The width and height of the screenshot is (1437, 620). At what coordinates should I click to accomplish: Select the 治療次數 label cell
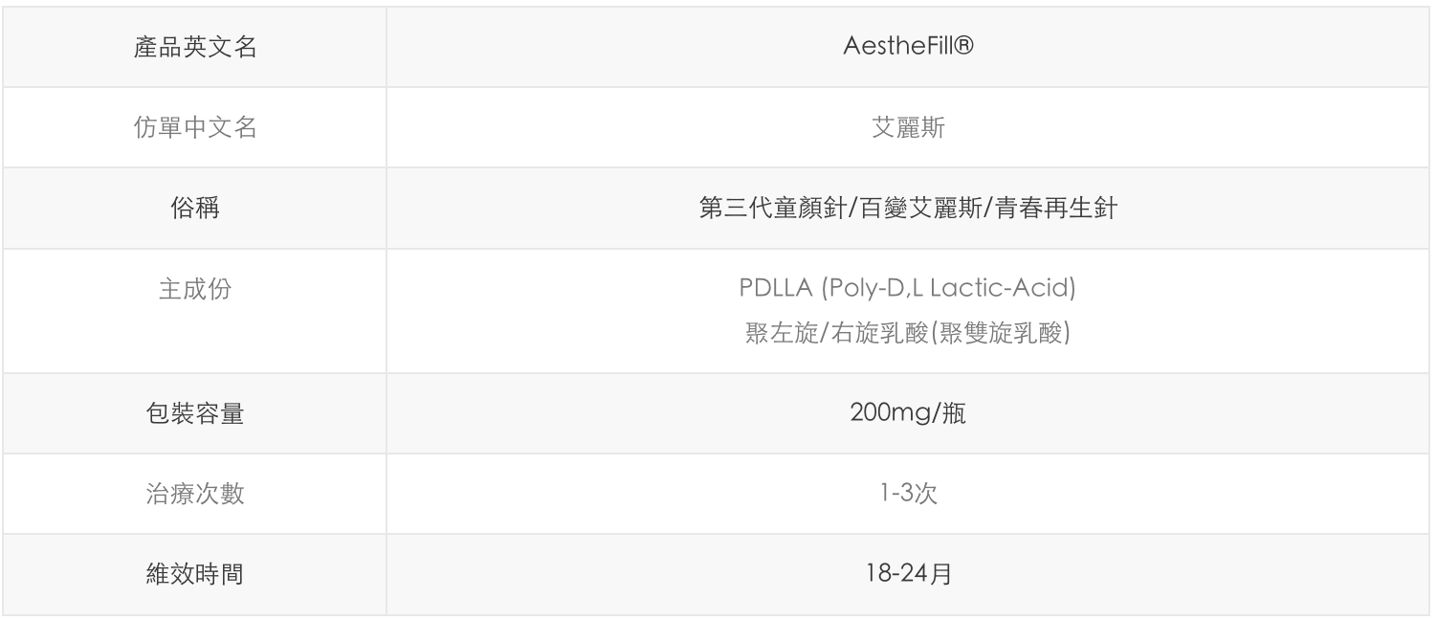[194, 495]
